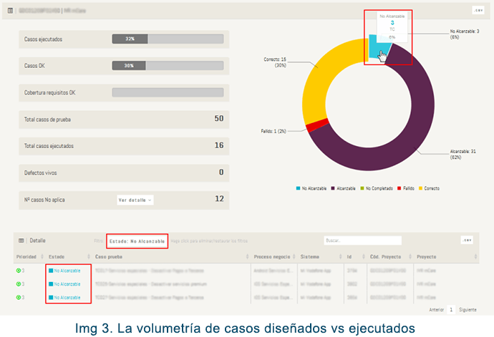494x337 pixels.
Task: Click the green priority icon in first row
Action: 18,270
